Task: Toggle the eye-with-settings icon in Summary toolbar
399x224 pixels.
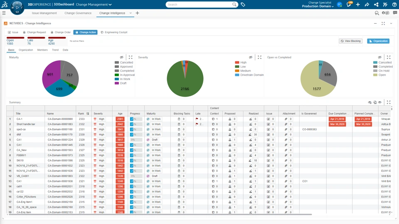Action: 370,102
